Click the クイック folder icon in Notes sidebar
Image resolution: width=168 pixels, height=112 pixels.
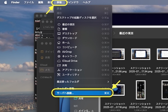(42, 52)
